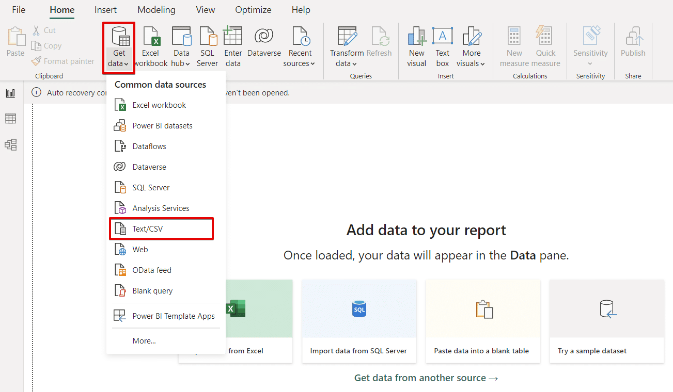Create a Quick measure
The width and height of the screenshot is (673, 392).
point(544,46)
